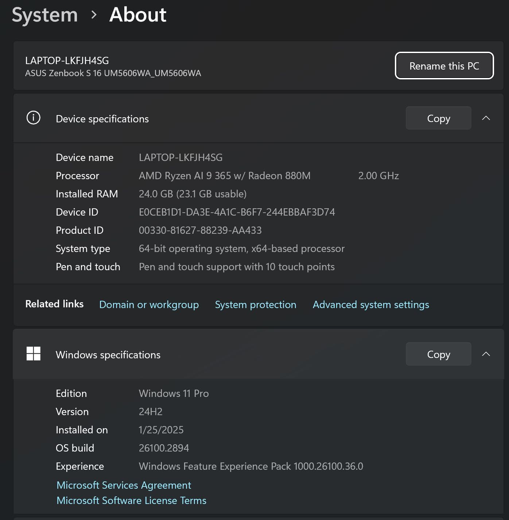Viewport: 509px width, 520px height.
Task: Click the About page title
Action: point(138,15)
